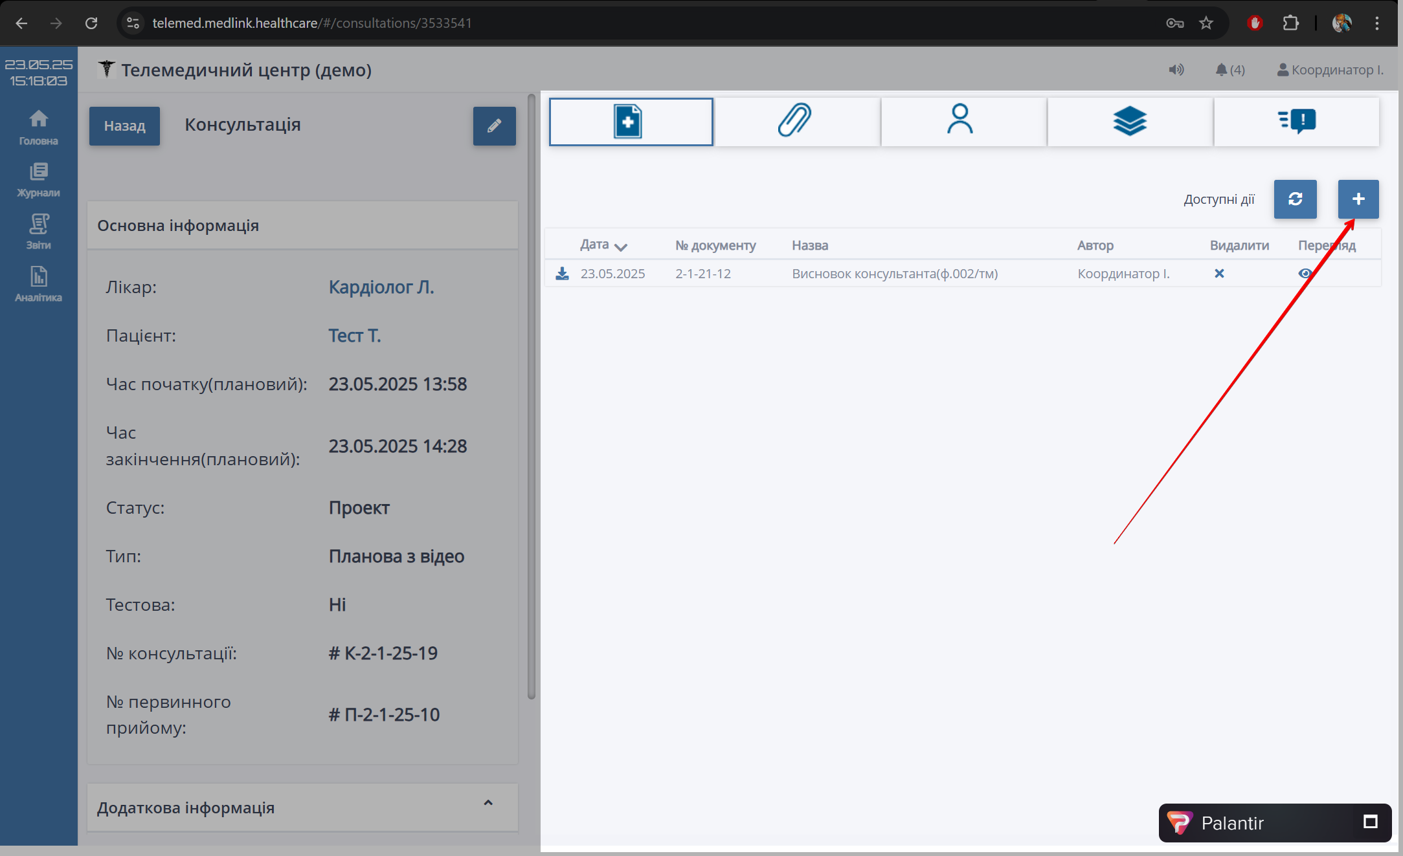Click the plus button to add a document
This screenshot has width=1403, height=856.
(1358, 199)
